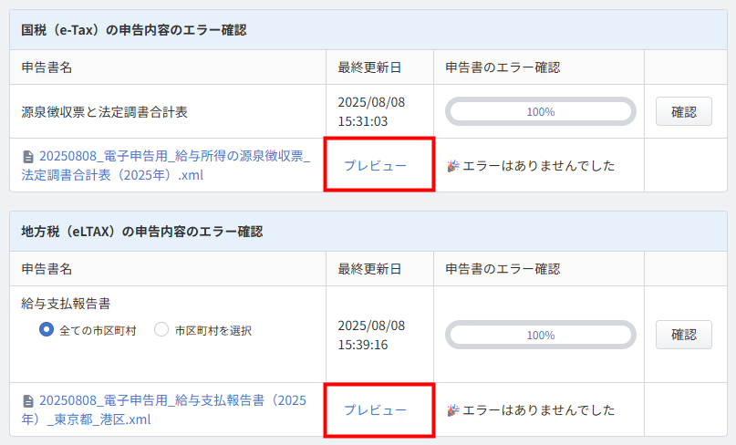Image resolution: width=736 pixels, height=445 pixels.
Task: Download 給与所得の源泉徴収票_法定調書合計表 xml link
Action: [166, 166]
